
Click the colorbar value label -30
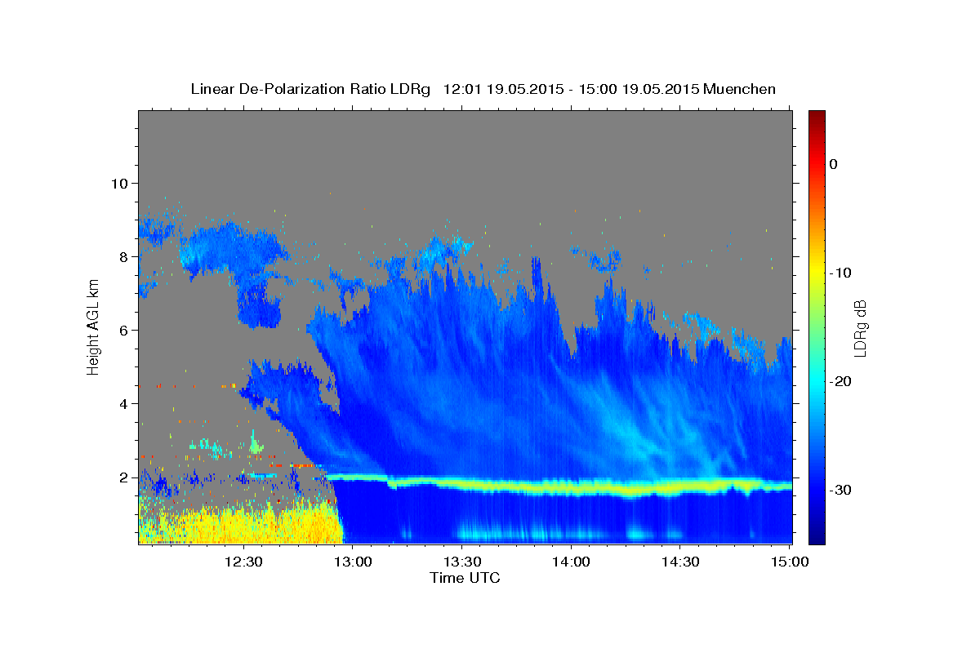pyautogui.click(x=841, y=490)
